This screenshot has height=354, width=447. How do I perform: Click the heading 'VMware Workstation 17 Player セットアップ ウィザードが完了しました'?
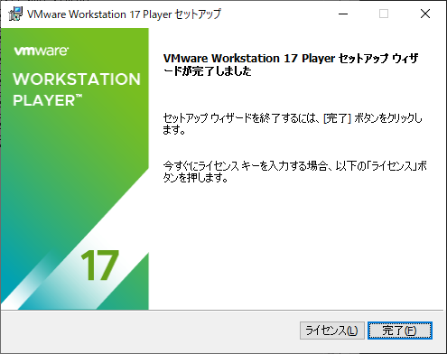[x=291, y=64]
